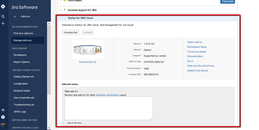Click the Leave Review button
This screenshot has width=259, height=130.
click(x=74, y=123)
